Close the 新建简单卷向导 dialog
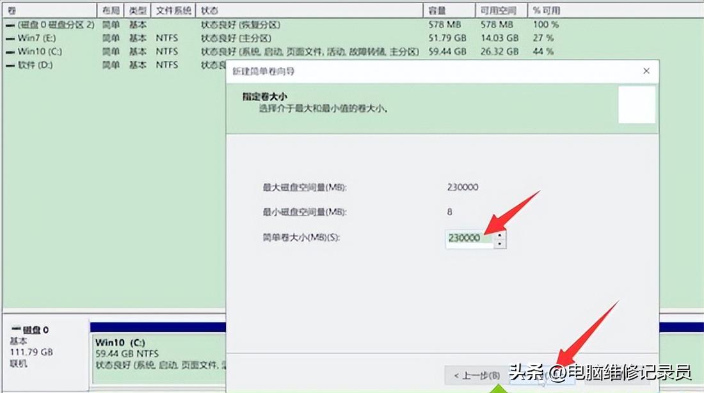This screenshot has width=704, height=393. click(x=646, y=71)
